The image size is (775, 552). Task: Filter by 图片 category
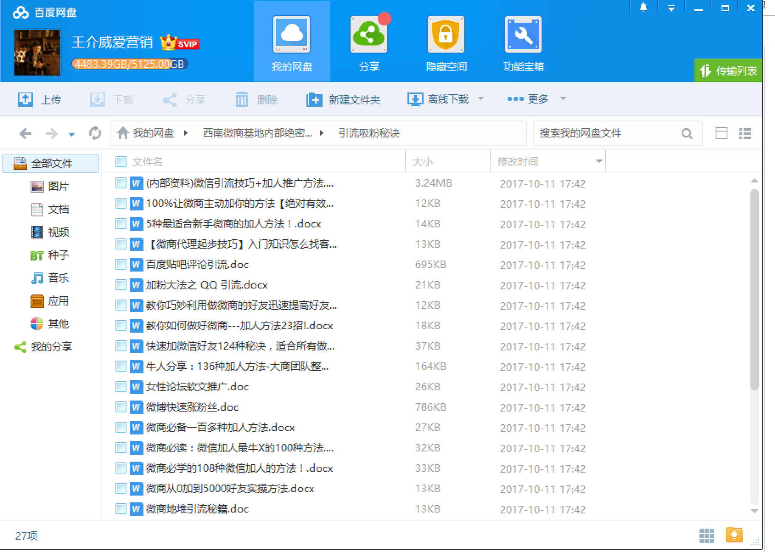tap(50, 186)
